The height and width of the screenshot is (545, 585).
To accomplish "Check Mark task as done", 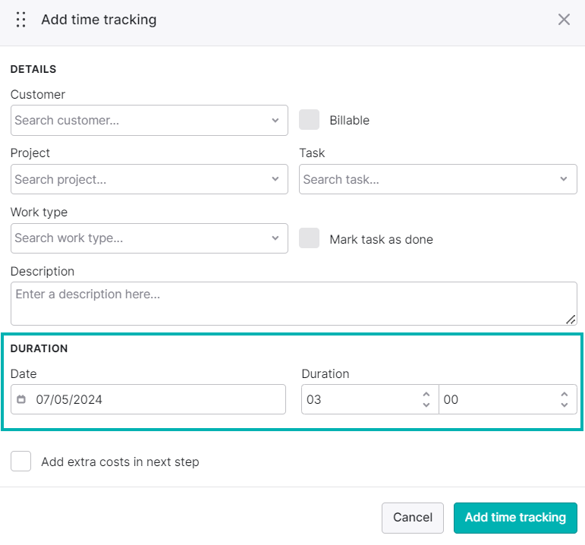I will [309, 238].
